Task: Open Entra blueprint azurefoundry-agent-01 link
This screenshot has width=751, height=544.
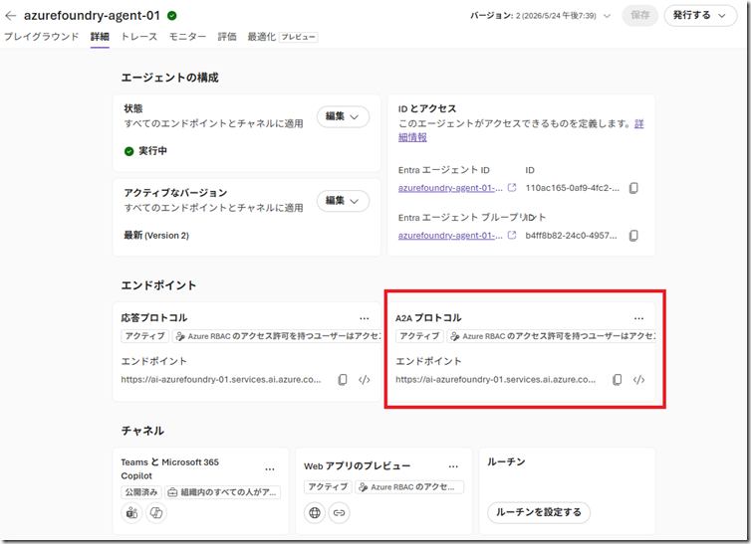Action: click(450, 235)
